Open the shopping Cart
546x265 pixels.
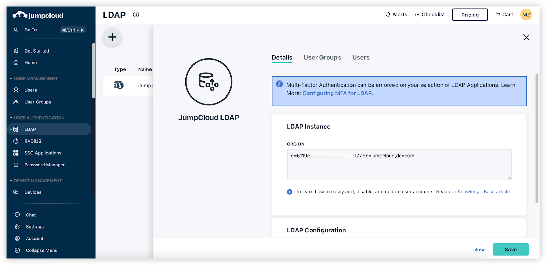[x=504, y=14]
